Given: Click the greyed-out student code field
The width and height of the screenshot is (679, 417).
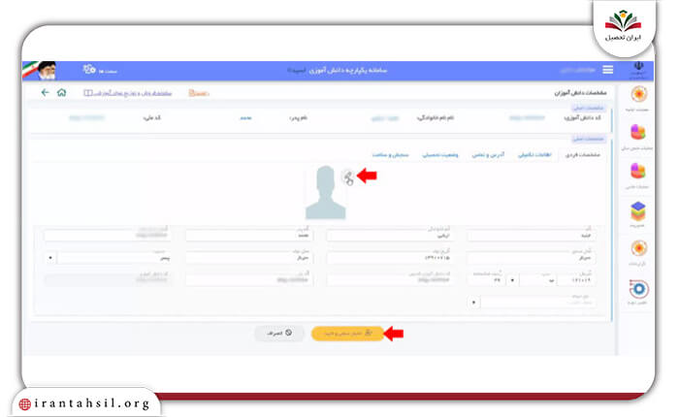Looking at the screenshot, I should pos(108,280).
